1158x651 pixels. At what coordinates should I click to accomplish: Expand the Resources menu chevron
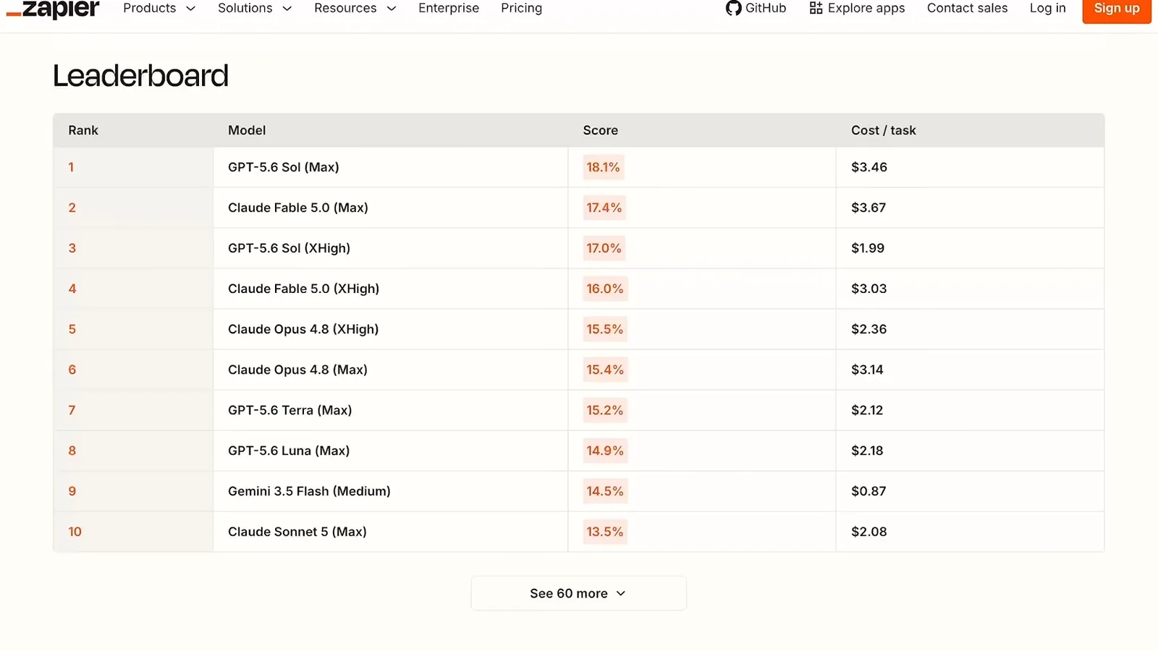[392, 9]
